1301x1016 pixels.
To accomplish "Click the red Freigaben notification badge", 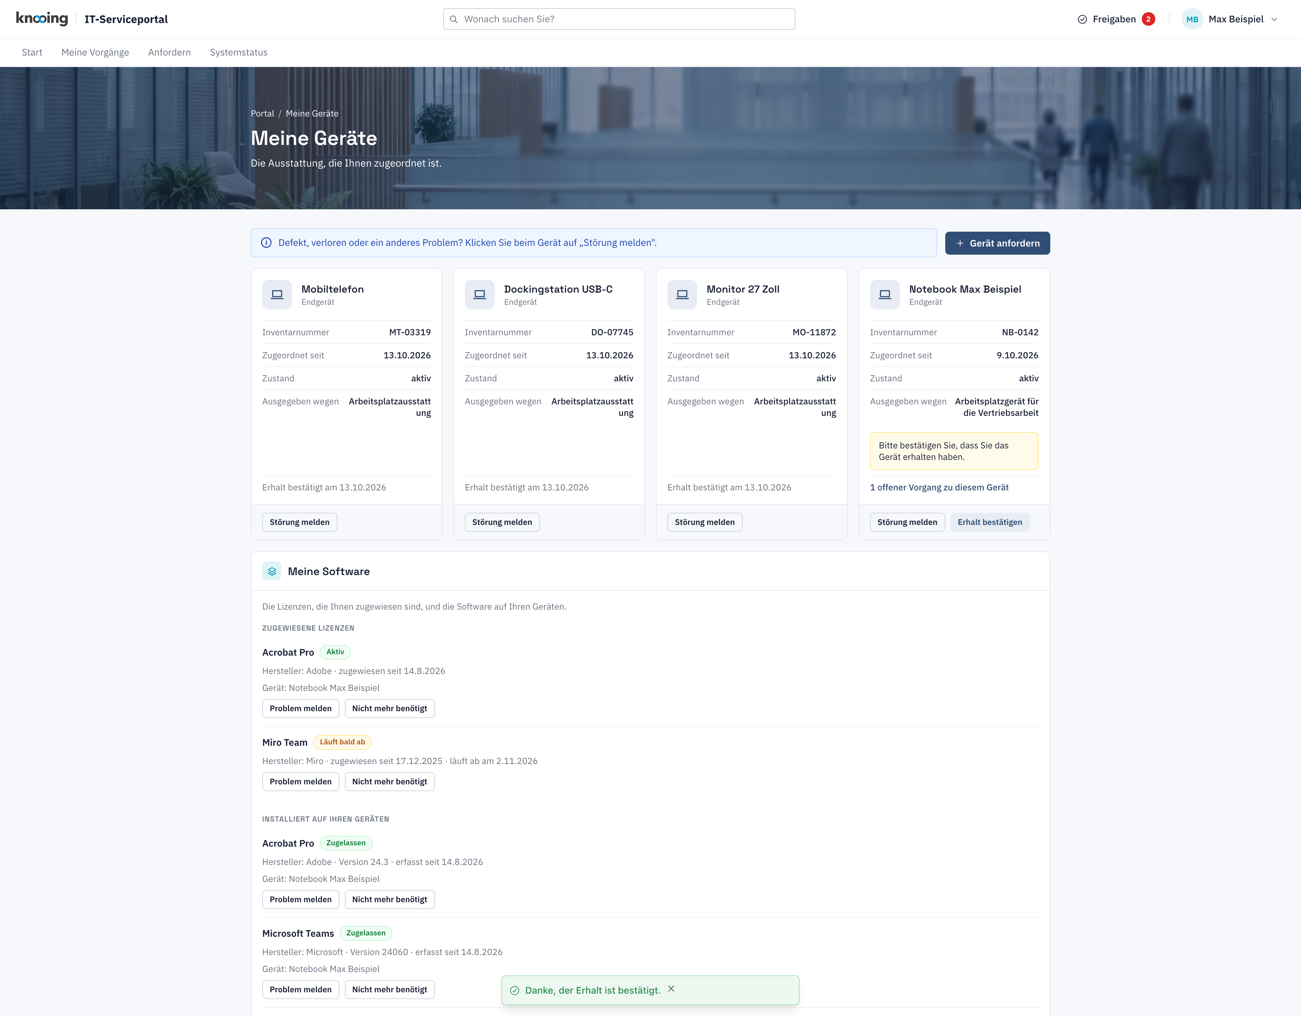I will 1149,19.
